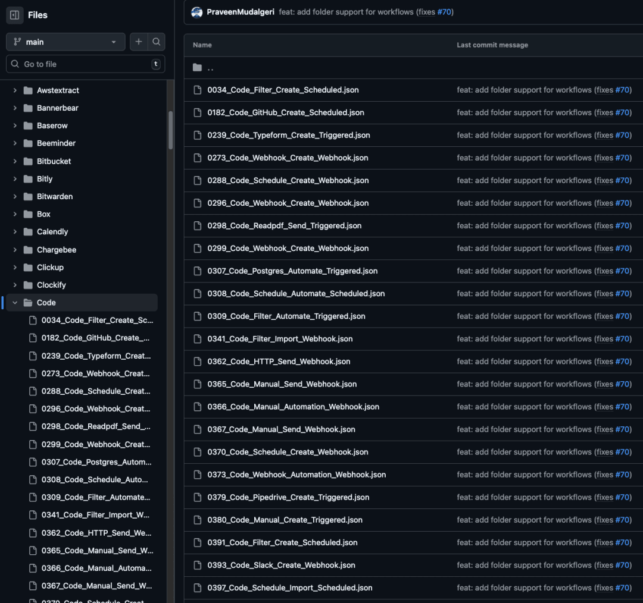The image size is (643, 603).
Task: Click parent directory folder icon
Action: pos(197,68)
